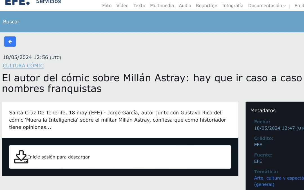Click the Metadatos panel heading

coord(263,111)
